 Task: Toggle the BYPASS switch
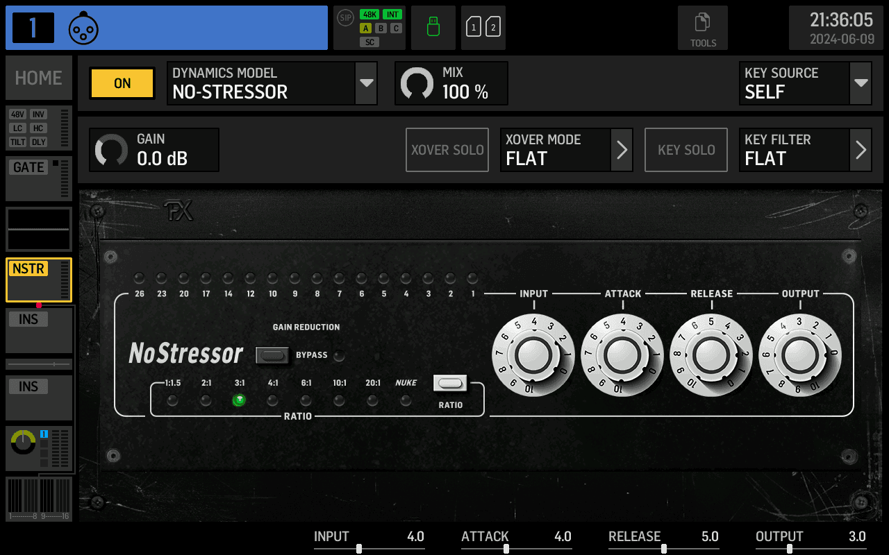pos(272,355)
